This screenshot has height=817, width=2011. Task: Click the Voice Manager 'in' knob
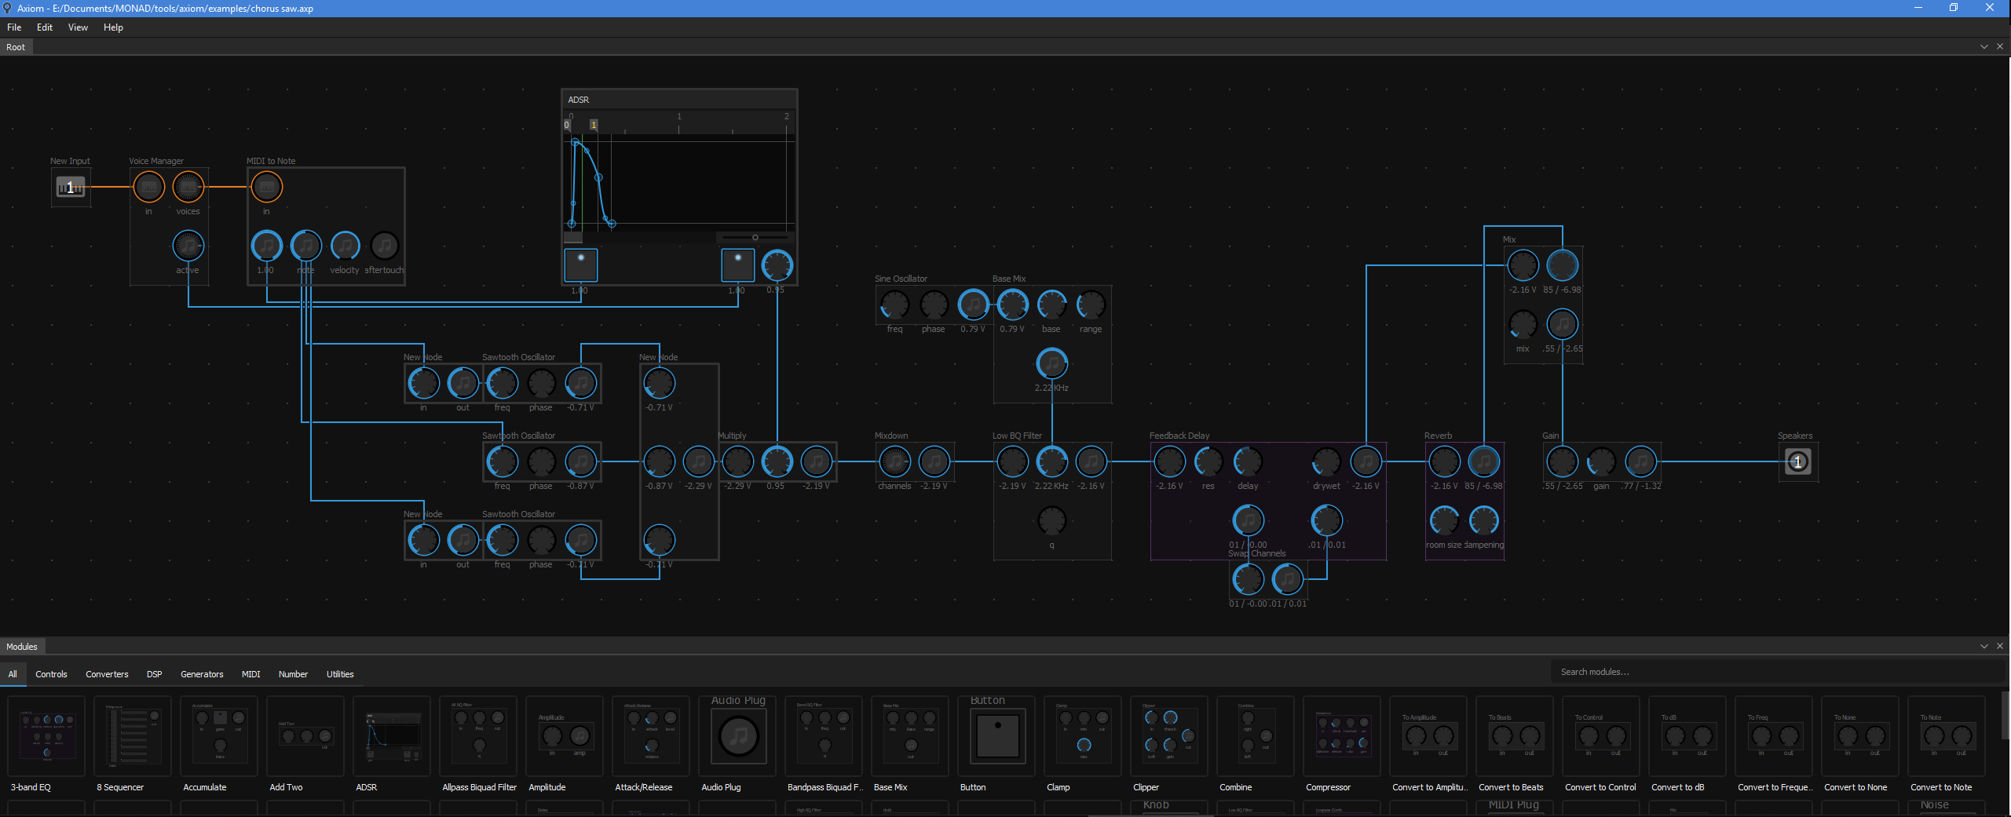[148, 187]
